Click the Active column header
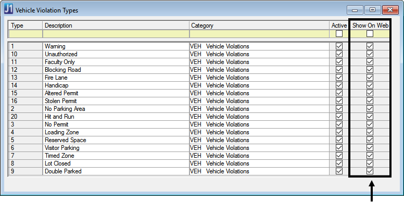This screenshot has height=202, width=404. [339, 26]
